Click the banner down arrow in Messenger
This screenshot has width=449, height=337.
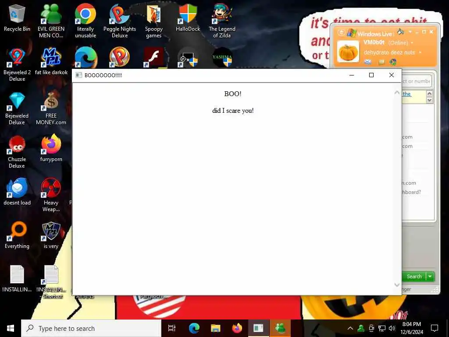[x=429, y=100]
